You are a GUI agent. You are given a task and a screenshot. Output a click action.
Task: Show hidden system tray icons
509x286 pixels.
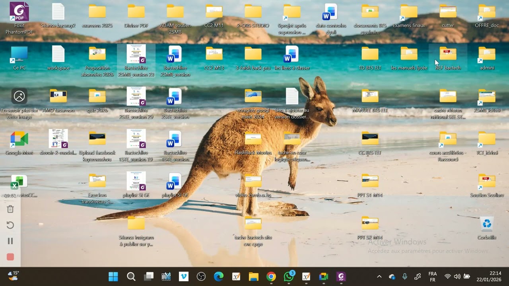[379, 276]
